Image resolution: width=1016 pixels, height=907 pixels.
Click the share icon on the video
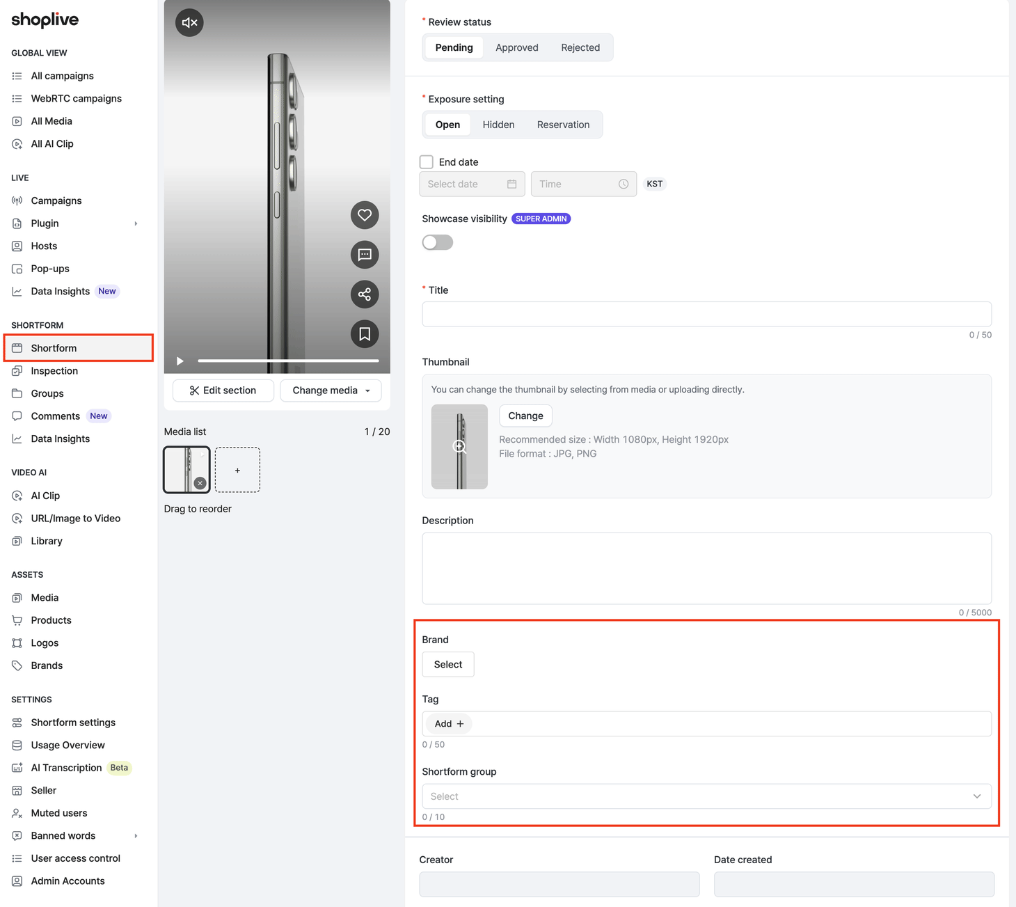coord(365,294)
